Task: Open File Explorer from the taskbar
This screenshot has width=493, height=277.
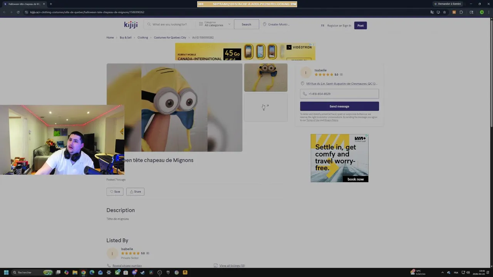Action: tap(75, 272)
